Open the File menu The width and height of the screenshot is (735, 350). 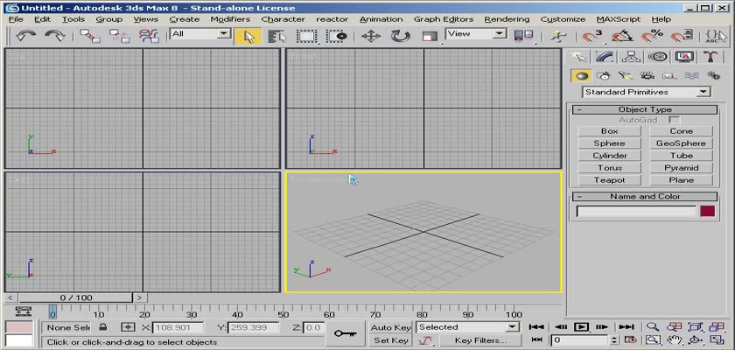tap(16, 19)
